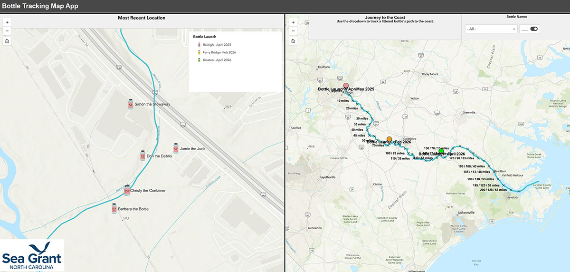Click the '170 / 98 / 33 miles' route label

(461, 158)
